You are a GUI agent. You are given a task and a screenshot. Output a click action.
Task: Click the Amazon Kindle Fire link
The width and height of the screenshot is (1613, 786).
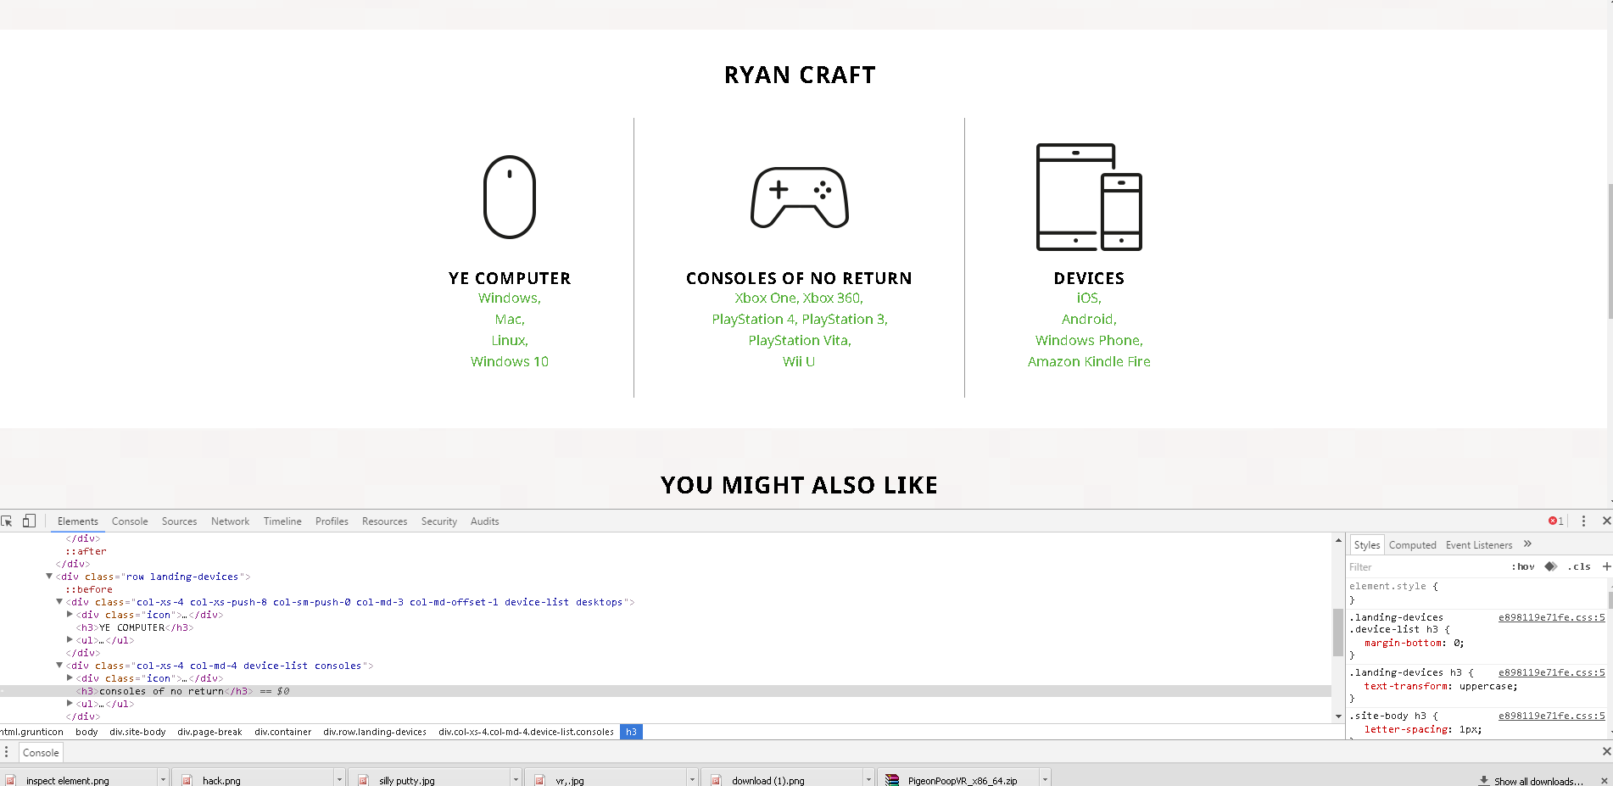click(x=1089, y=361)
